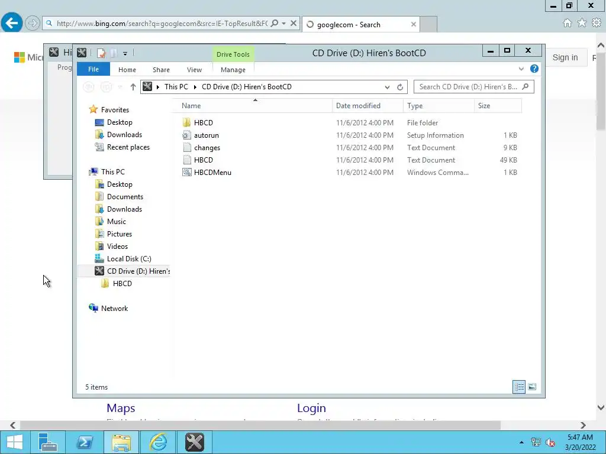Click the Sign in link on Bing page
606x454 pixels.
[565, 57]
